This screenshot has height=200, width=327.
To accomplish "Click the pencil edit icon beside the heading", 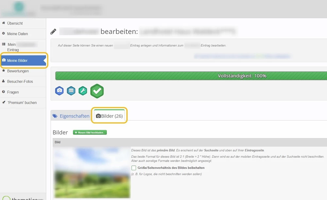I will pyautogui.click(x=53, y=31).
